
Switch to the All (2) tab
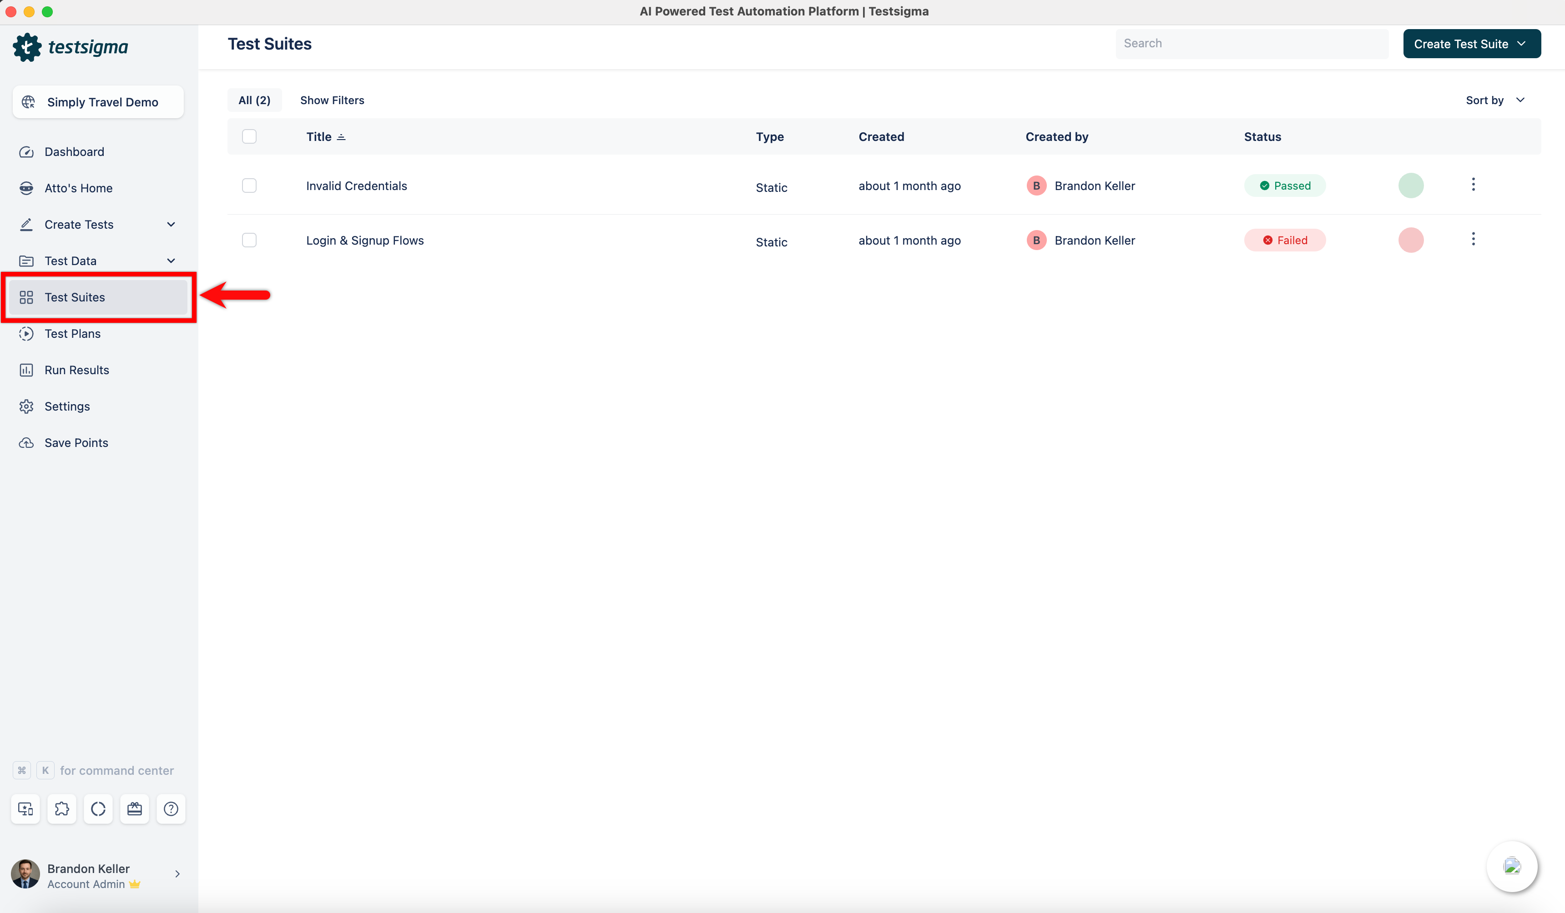pyautogui.click(x=254, y=100)
